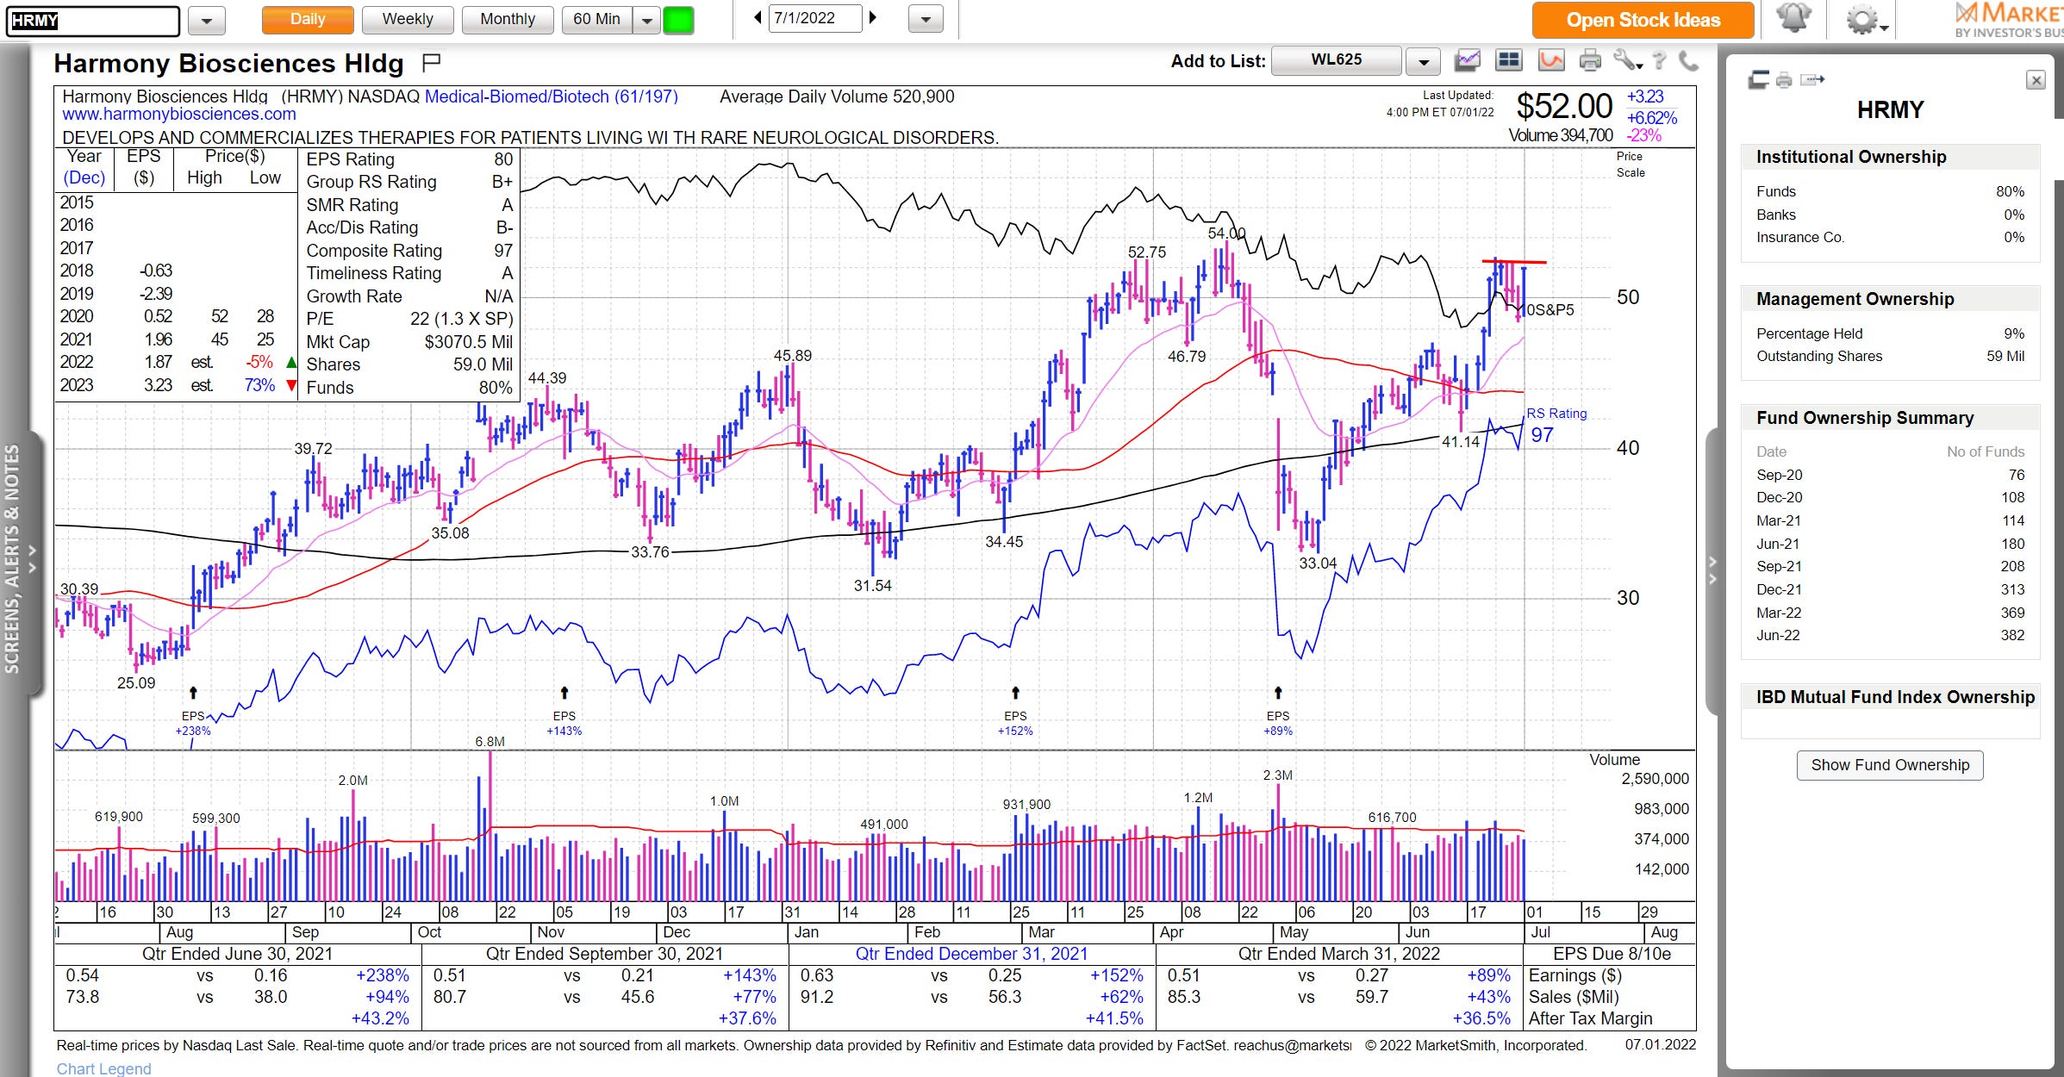Open the Chart Legend link
The image size is (2064, 1077).
click(103, 1068)
